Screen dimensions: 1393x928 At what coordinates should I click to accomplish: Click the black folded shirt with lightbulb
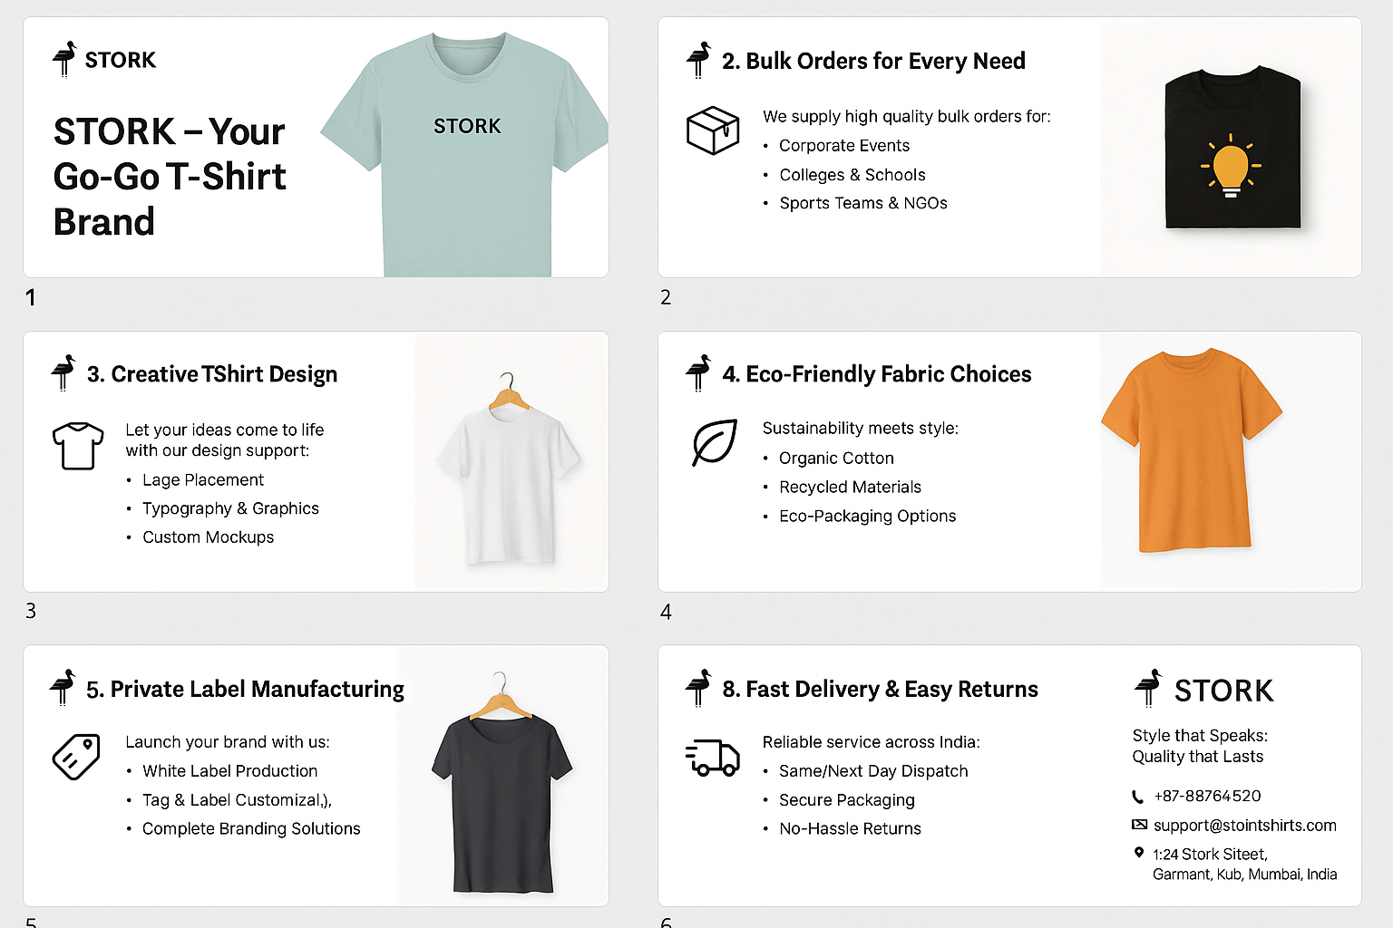click(x=1232, y=150)
